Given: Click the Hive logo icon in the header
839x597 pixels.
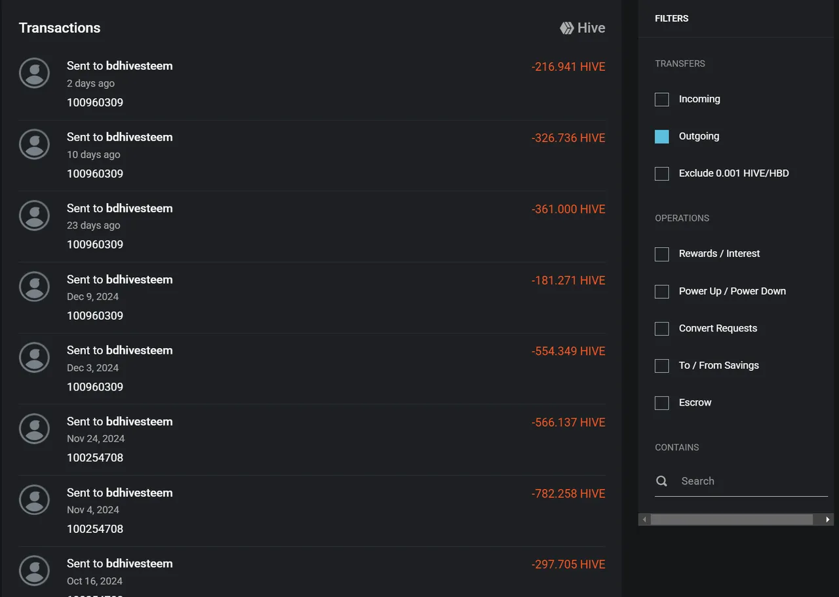Looking at the screenshot, I should pos(566,28).
